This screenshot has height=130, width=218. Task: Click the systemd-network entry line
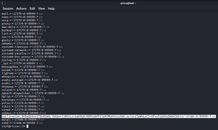click(x=31, y=50)
